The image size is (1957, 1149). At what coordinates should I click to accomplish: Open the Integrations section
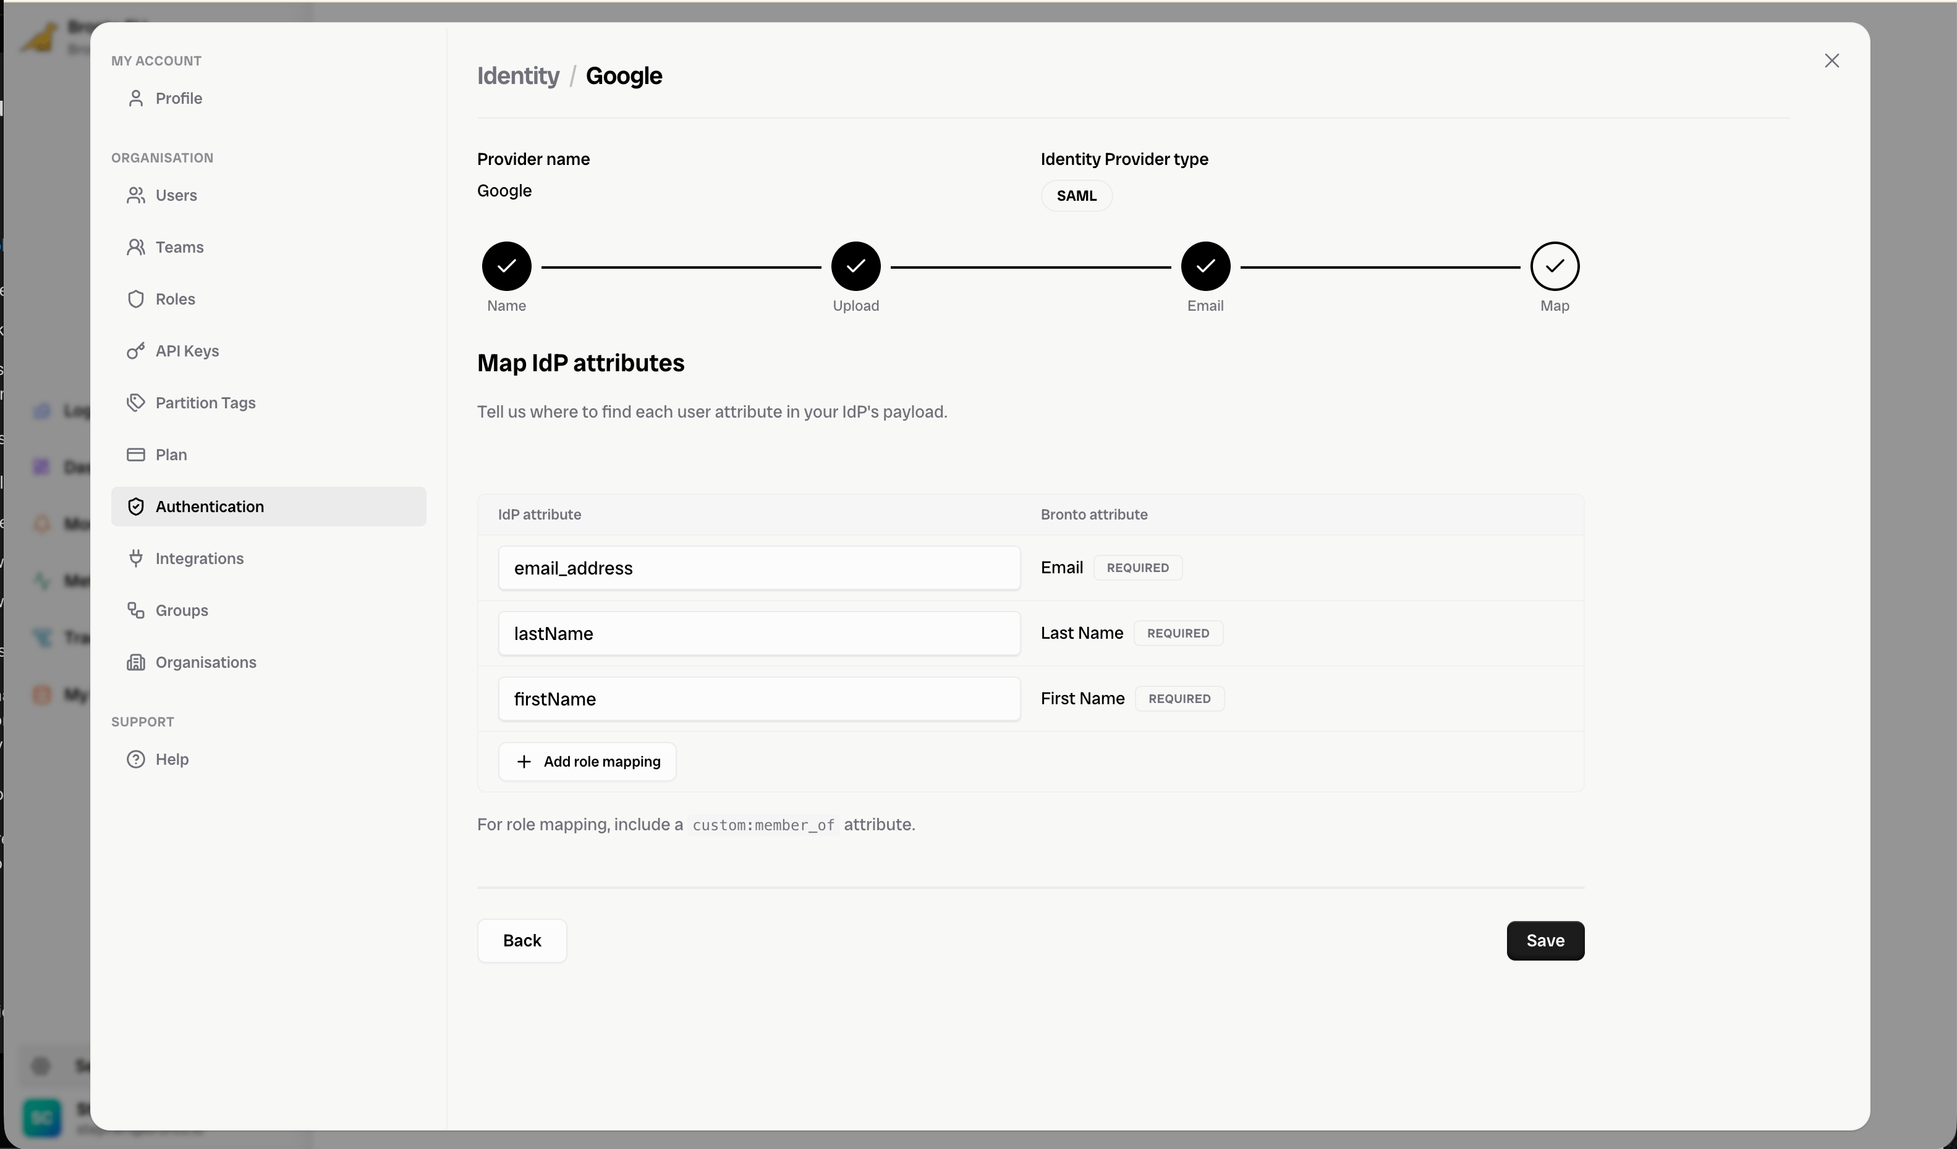coord(269,558)
